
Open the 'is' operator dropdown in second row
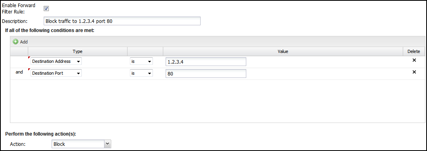point(141,73)
